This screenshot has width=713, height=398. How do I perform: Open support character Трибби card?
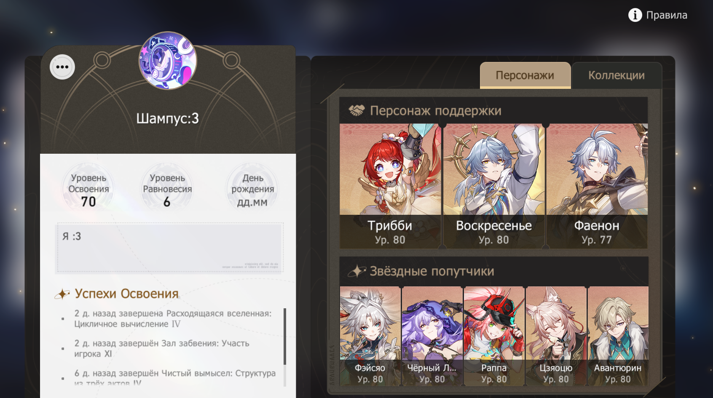[x=390, y=186]
